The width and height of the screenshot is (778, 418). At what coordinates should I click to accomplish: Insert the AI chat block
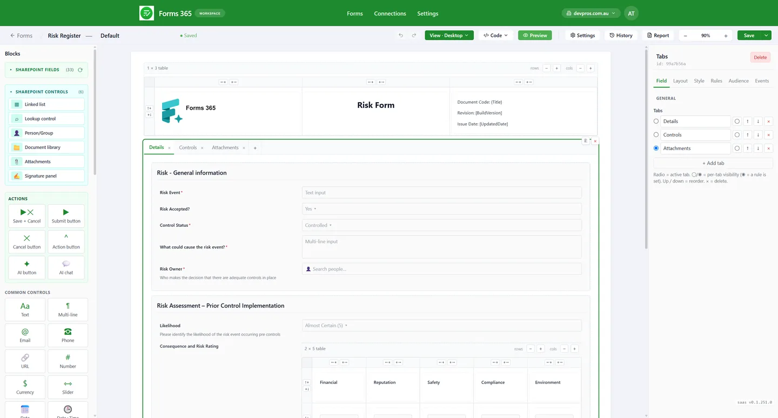(66, 268)
